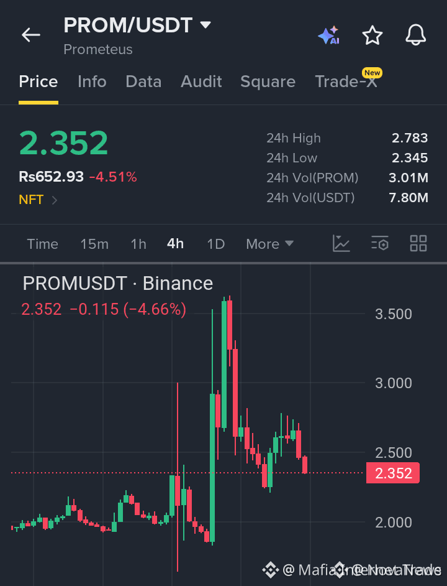Select the 1D interval
The image size is (447, 586).
[x=215, y=244]
